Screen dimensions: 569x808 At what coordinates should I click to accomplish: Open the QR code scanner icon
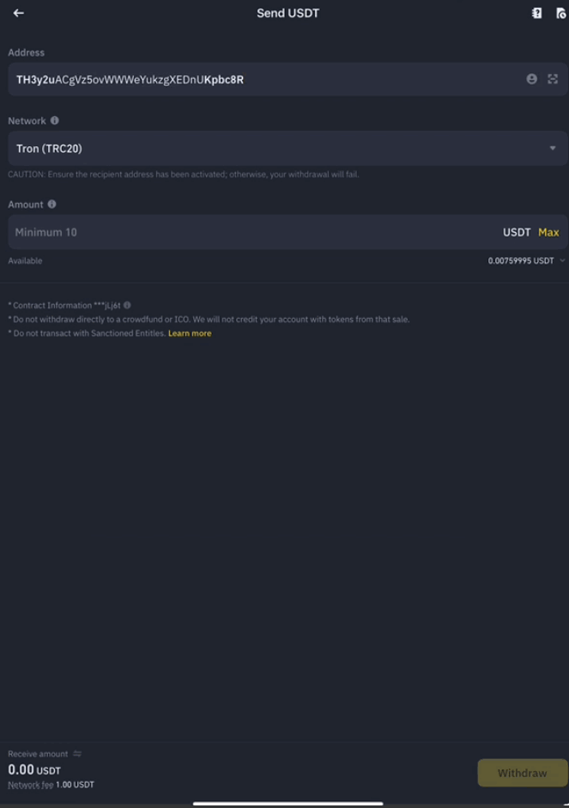point(554,78)
